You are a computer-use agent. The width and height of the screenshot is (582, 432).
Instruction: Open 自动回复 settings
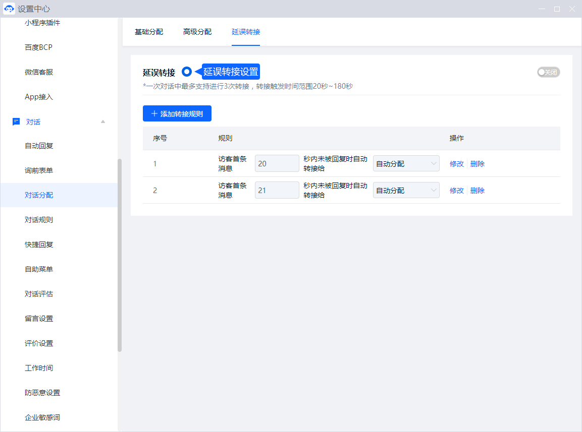pyautogui.click(x=39, y=146)
